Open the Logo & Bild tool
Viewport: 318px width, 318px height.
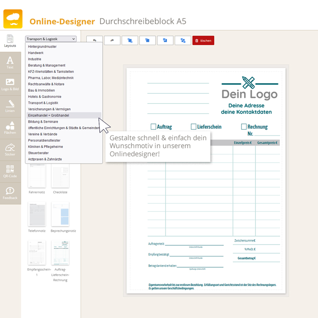coord(10,84)
